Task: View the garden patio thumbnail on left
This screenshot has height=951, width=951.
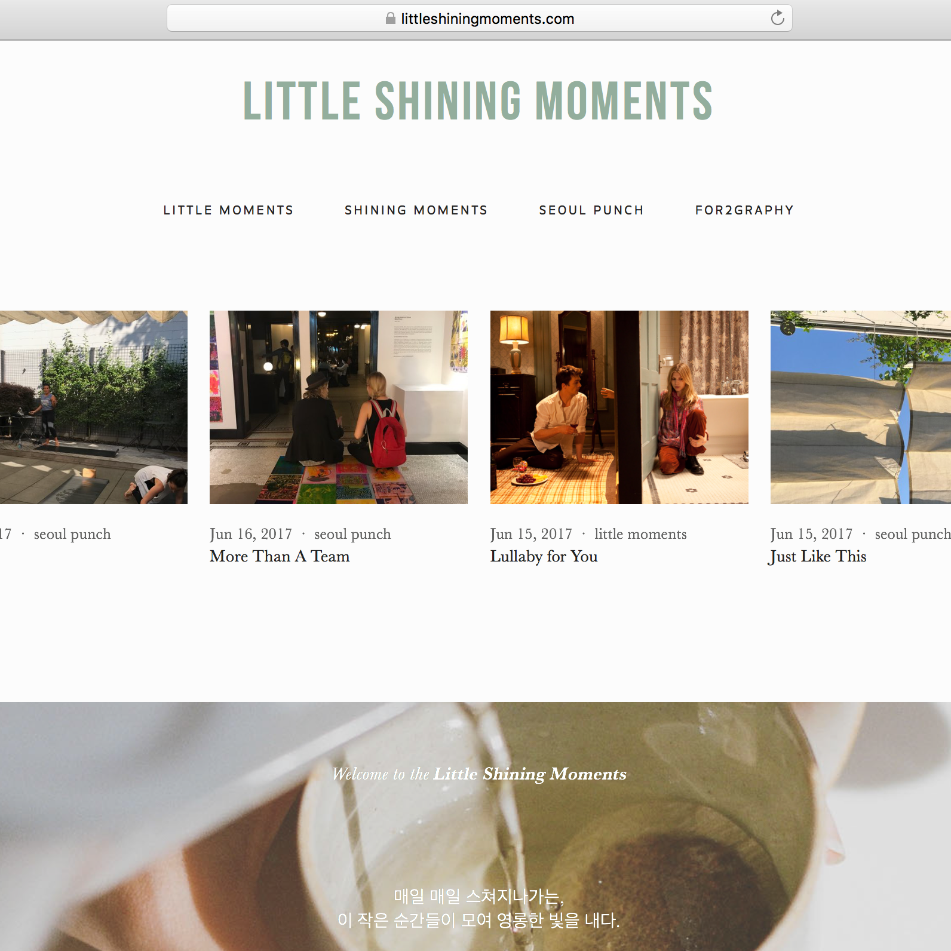Action: click(94, 407)
